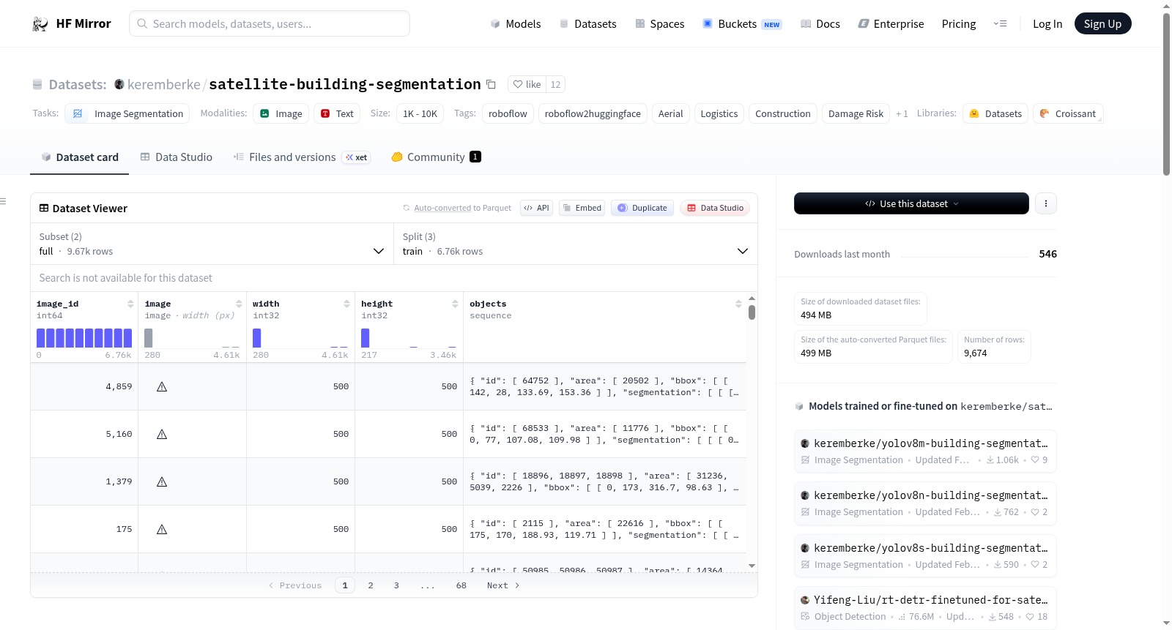Click the Dataset Viewer table icon

(x=44, y=209)
